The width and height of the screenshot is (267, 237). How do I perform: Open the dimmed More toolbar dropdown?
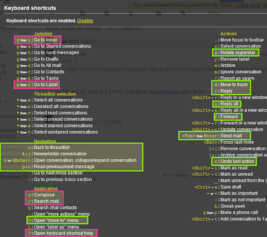[x=214, y=13]
